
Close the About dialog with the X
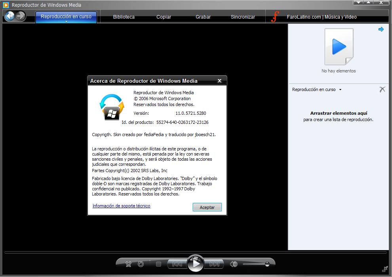219,81
